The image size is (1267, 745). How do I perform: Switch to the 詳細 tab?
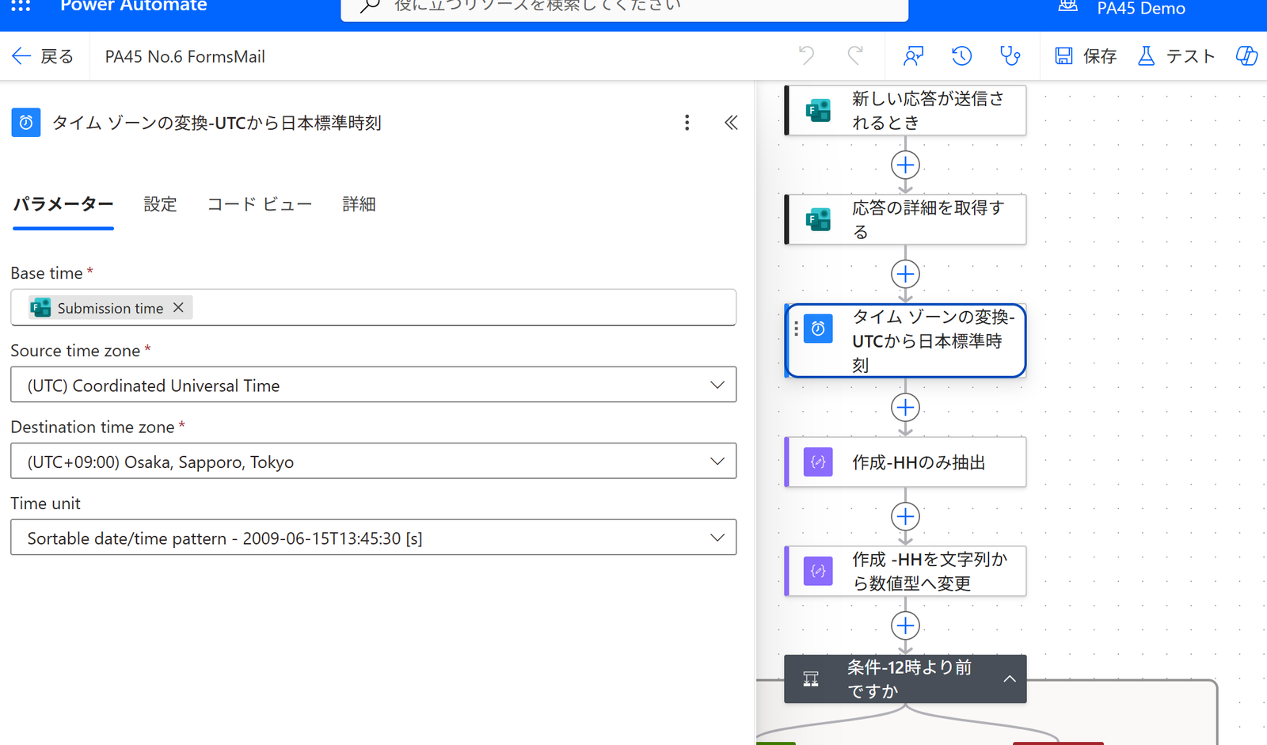[359, 204]
